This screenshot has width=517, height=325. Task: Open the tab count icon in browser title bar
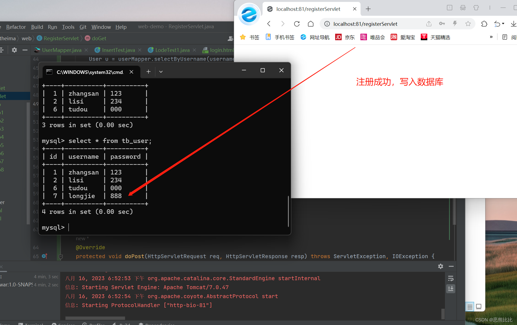coord(450,8)
